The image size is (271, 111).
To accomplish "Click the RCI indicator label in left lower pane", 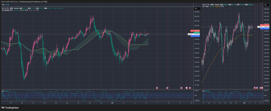I will click(x=3, y=91).
